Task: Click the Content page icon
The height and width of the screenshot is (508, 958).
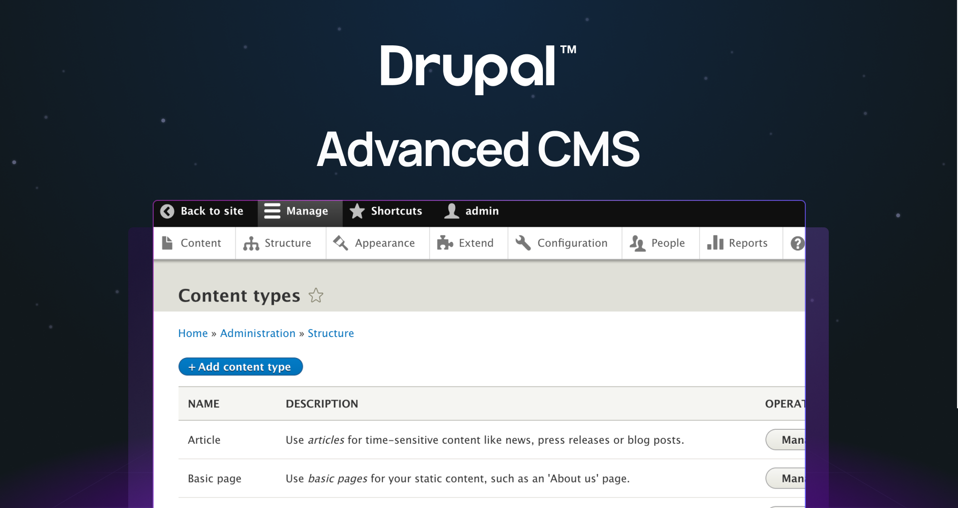Action: (x=168, y=243)
